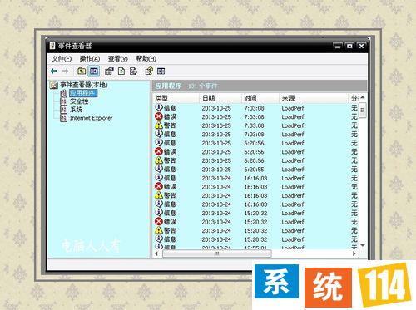Open the 操作(A) menu

(x=90, y=59)
